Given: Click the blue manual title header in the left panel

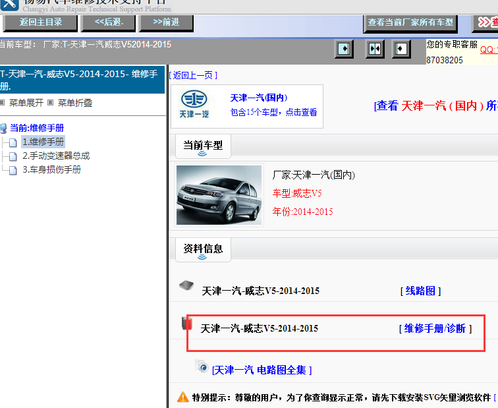Looking at the screenshot, I should [82, 80].
